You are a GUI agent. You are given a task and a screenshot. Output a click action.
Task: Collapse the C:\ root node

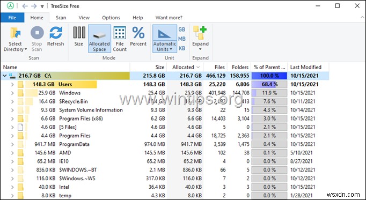tap(4, 76)
